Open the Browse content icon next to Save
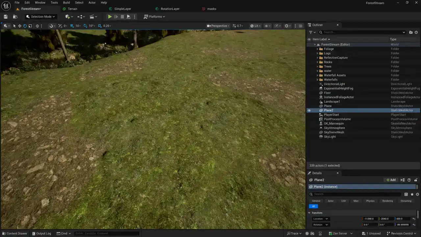Screen dimensions: 421x237 (15, 17)
